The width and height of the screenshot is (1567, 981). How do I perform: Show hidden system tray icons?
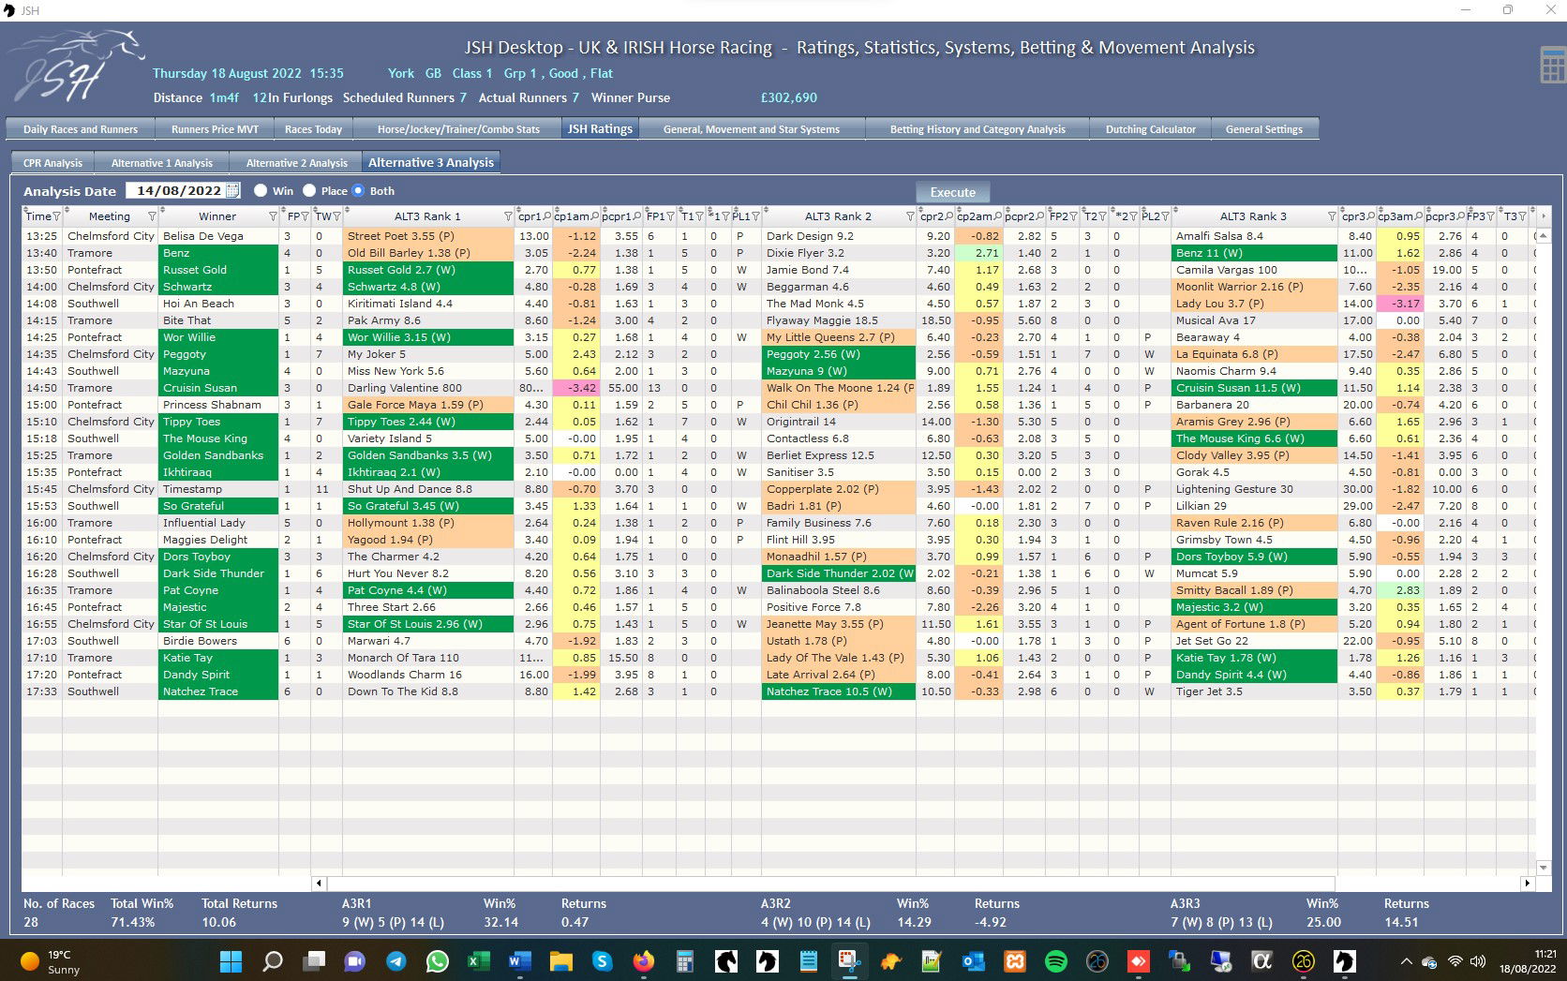click(x=1406, y=961)
